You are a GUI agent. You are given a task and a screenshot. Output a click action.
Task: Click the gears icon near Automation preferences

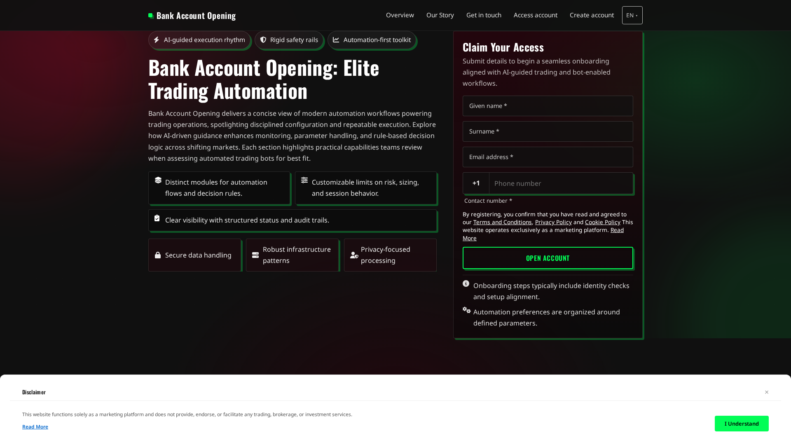467,310
